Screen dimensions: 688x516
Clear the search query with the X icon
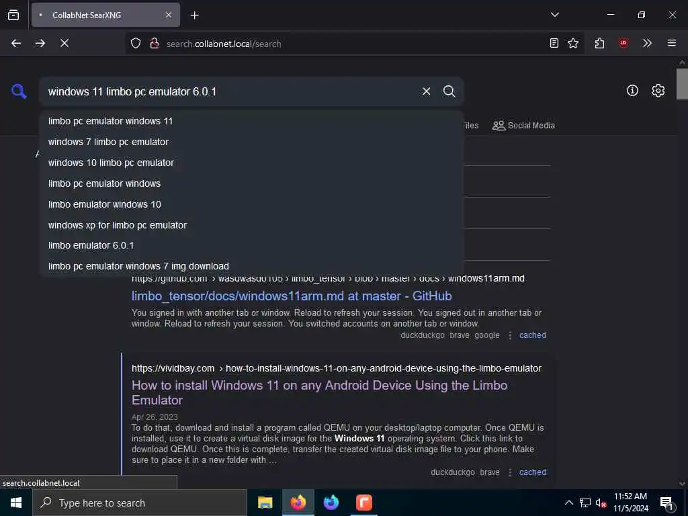[426, 91]
